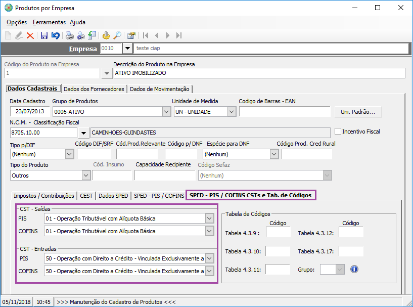Select the Impostos / Contribuições tab

[x=44, y=196]
